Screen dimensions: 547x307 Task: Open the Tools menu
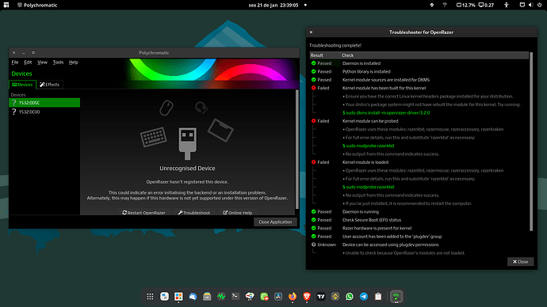(58, 63)
